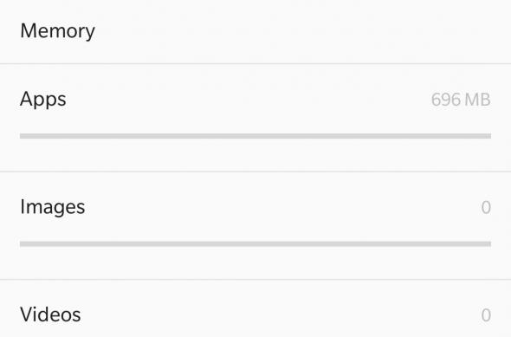This screenshot has height=337, width=511.
Task: Open the Images storage entry
Action: [255, 225]
